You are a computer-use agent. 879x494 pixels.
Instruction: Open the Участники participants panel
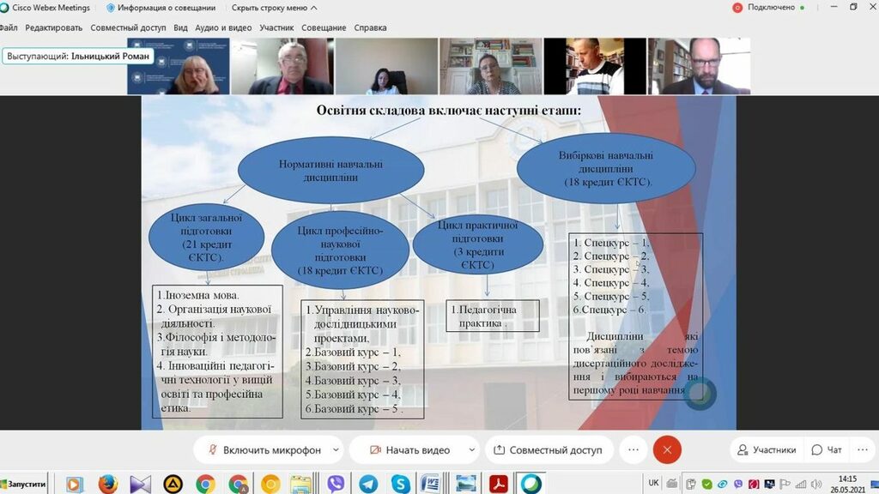click(x=767, y=449)
